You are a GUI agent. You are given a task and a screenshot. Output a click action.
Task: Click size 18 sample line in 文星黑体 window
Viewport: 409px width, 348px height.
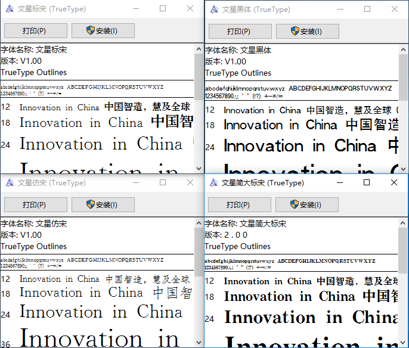(302, 125)
